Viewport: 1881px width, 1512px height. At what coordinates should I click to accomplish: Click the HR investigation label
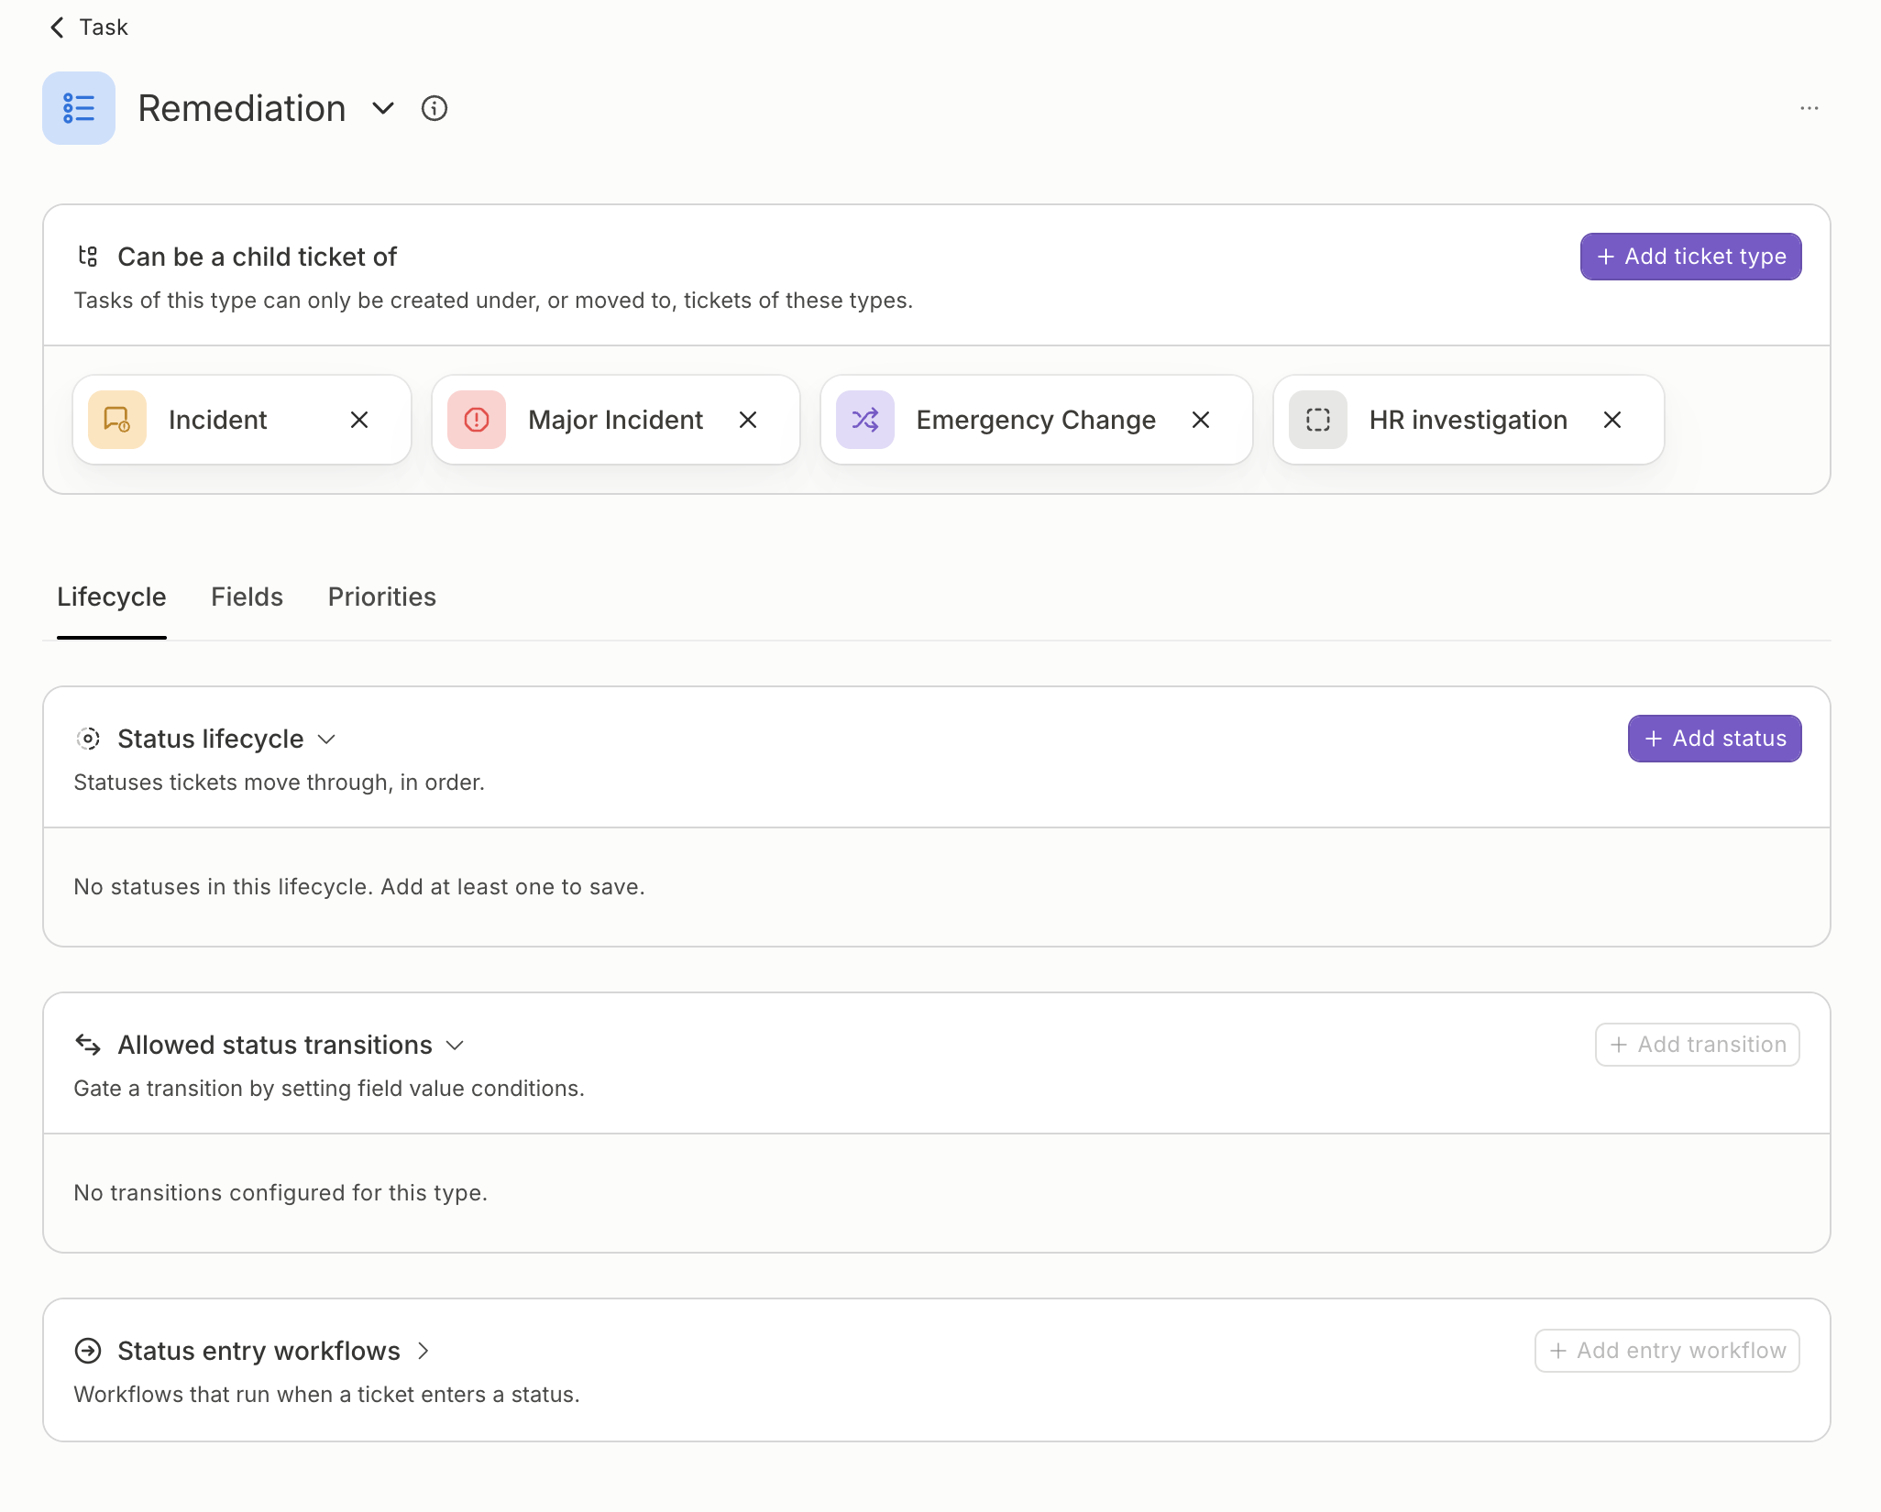coord(1468,420)
